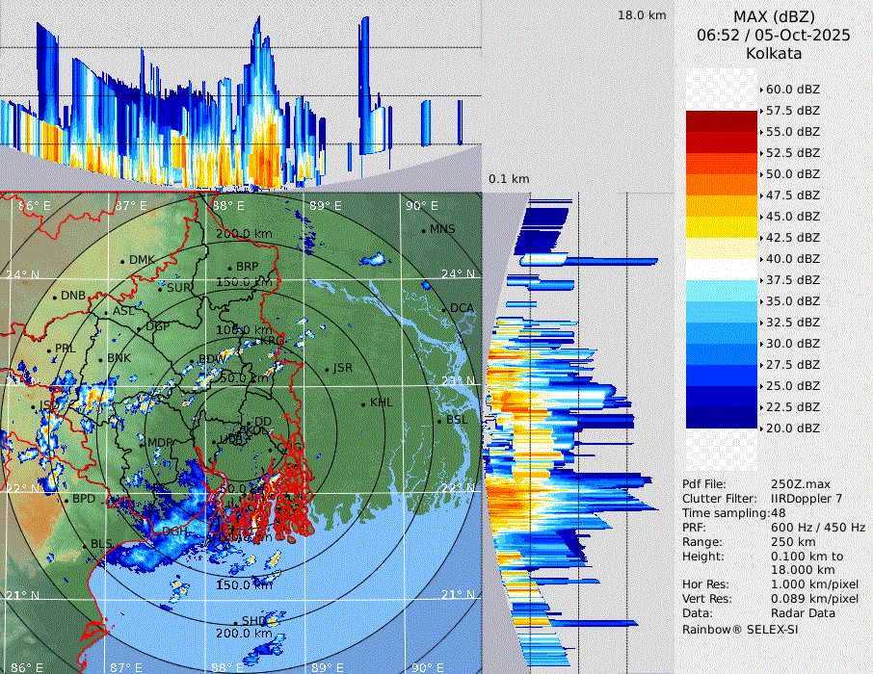Image resolution: width=873 pixels, height=674 pixels.
Task: Click the IIRDoppler 7 clutter filter value
Action: pos(807,499)
